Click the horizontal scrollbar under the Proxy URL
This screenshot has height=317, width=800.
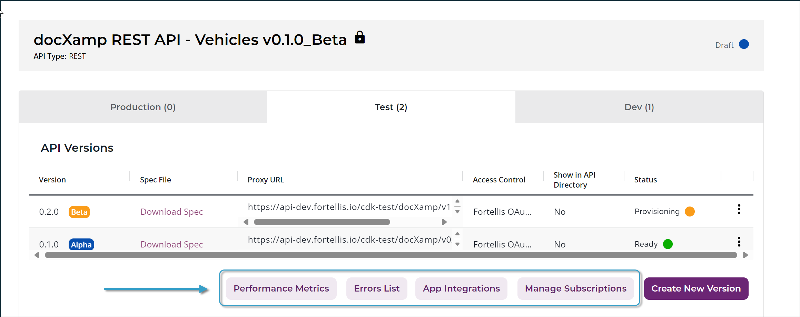[x=322, y=222]
